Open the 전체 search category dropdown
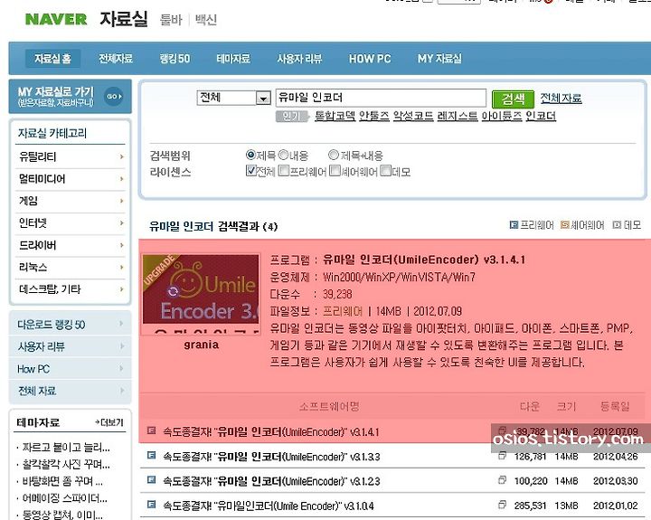The height and width of the screenshot is (520, 651). point(234,98)
